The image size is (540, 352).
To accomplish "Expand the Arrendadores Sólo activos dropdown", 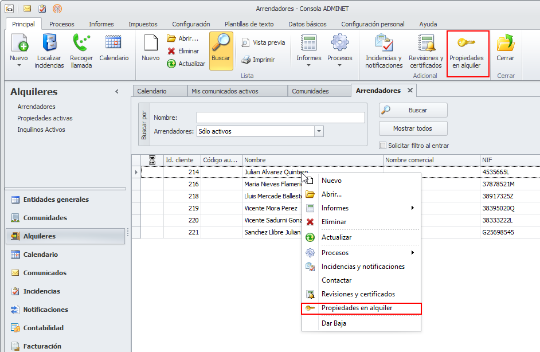I will pyautogui.click(x=319, y=131).
